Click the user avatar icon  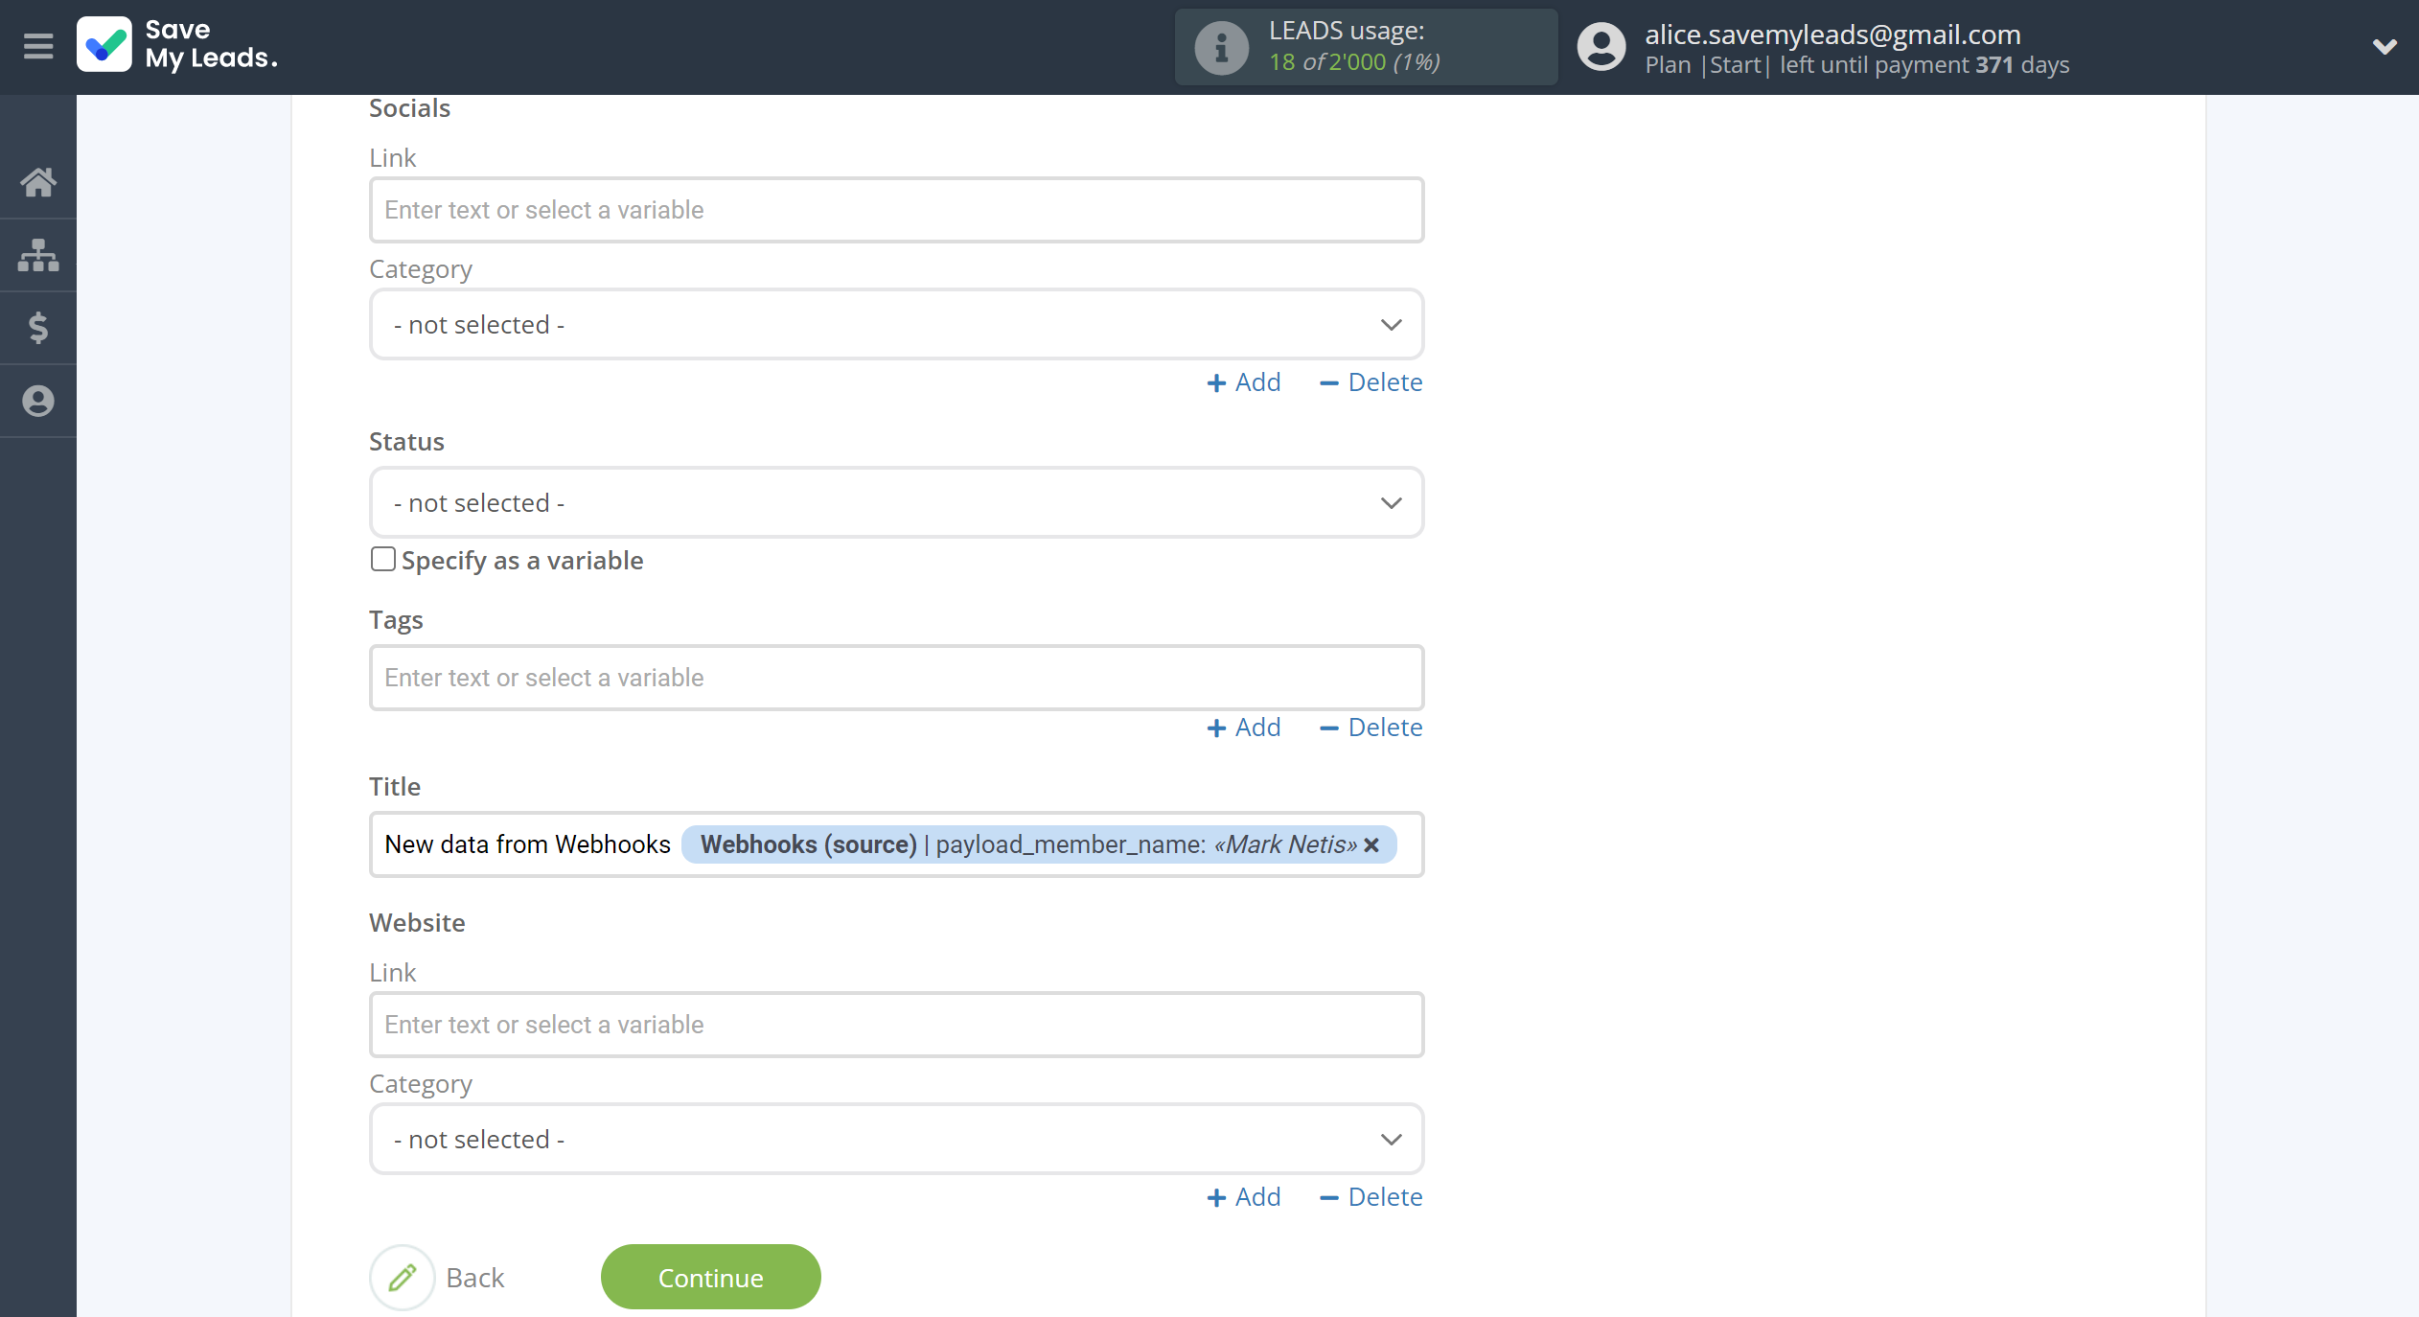[x=1601, y=47]
